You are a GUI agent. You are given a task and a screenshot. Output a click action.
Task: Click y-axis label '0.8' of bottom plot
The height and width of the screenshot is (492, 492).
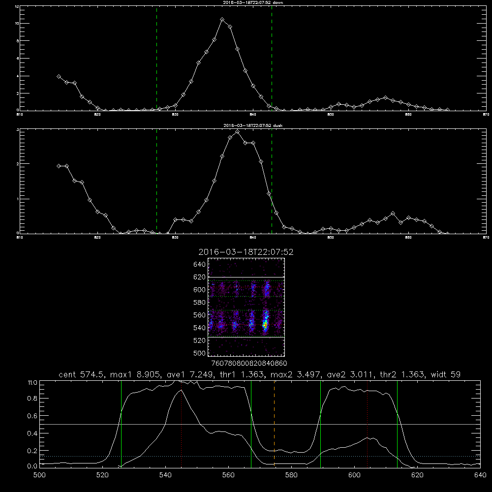tap(32, 399)
